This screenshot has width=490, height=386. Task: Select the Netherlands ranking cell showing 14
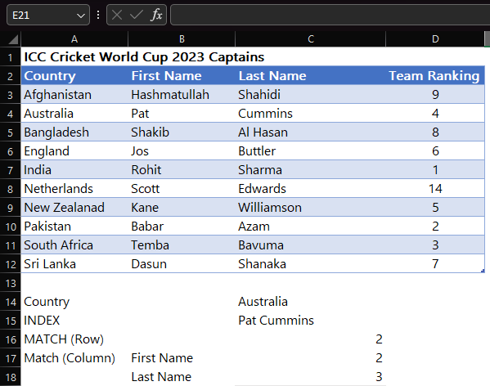click(x=435, y=189)
